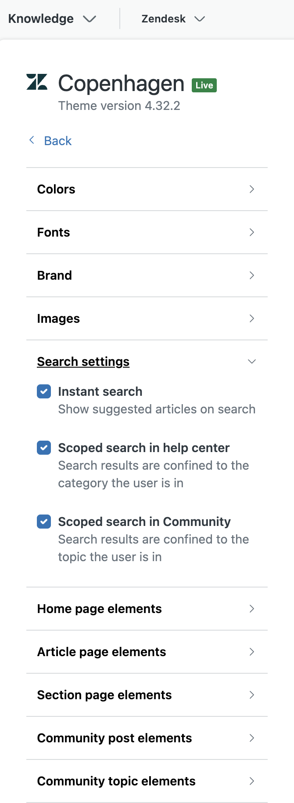Image resolution: width=294 pixels, height=803 pixels.
Task: Go Back to the previous screen
Action: 57,141
